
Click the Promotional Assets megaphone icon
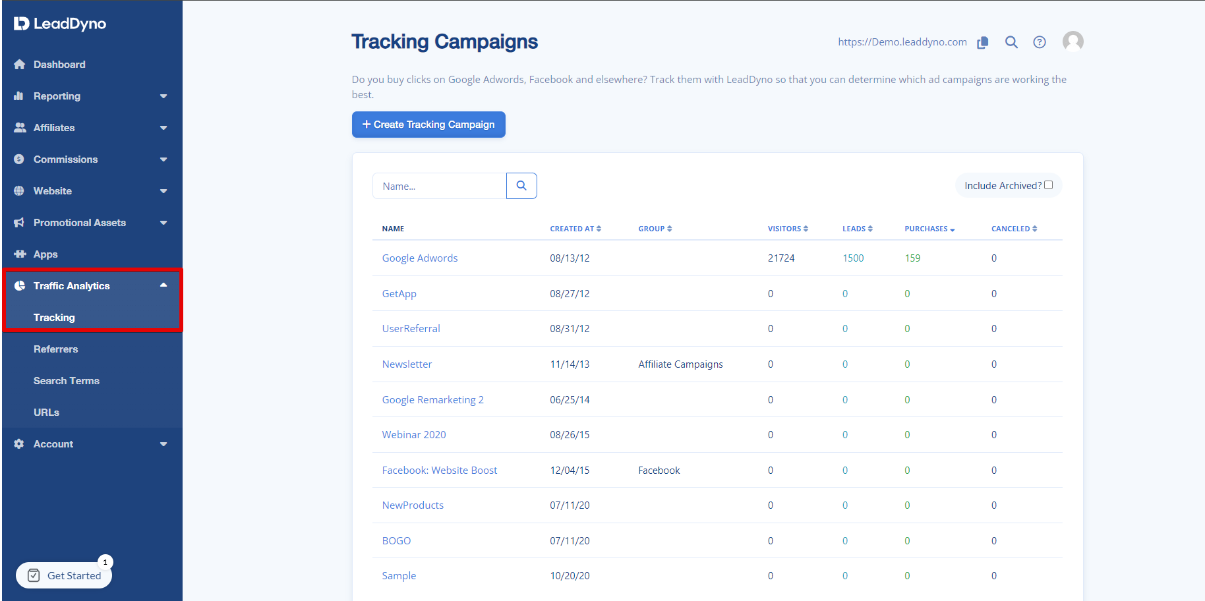click(x=19, y=223)
